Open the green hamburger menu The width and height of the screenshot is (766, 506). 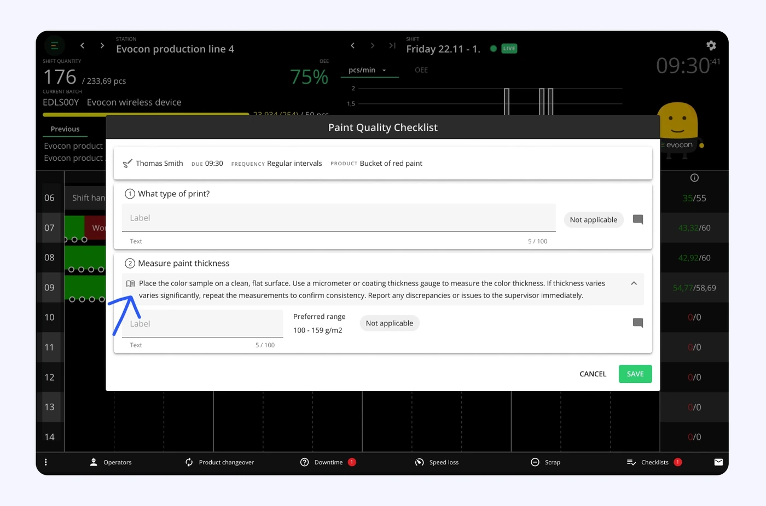[54, 46]
